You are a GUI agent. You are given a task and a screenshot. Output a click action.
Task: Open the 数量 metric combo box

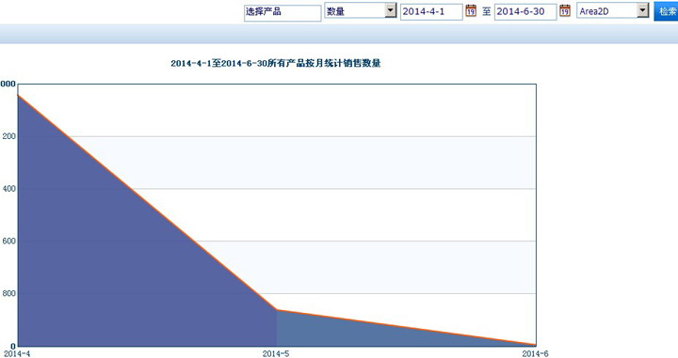point(361,10)
